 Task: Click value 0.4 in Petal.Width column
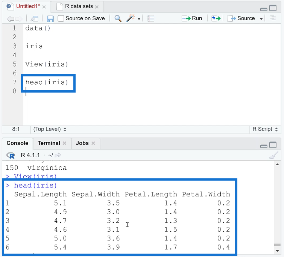click(224, 247)
